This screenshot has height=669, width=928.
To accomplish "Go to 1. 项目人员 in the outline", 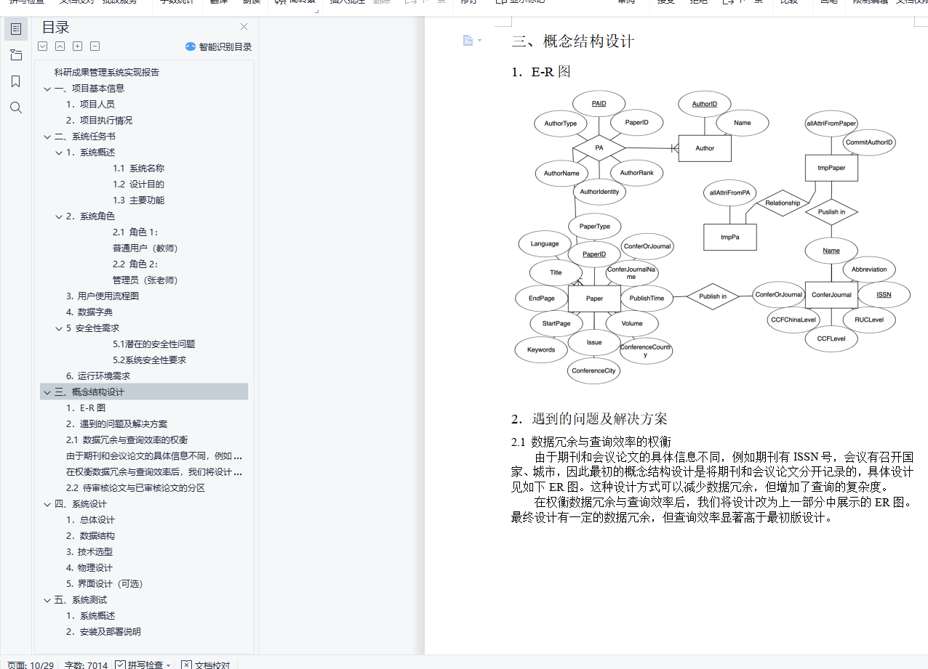I will click(x=90, y=105).
